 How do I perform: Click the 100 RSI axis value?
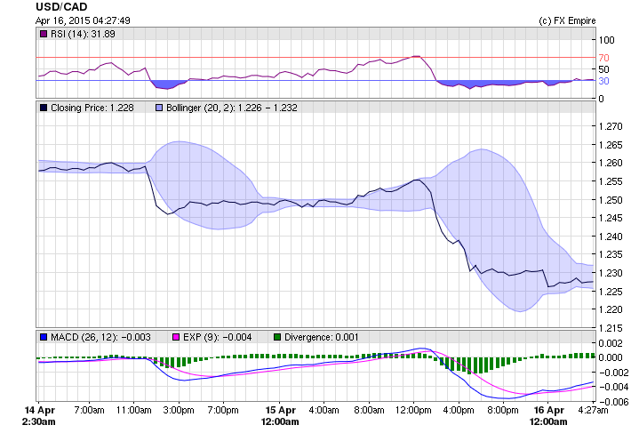pos(606,40)
